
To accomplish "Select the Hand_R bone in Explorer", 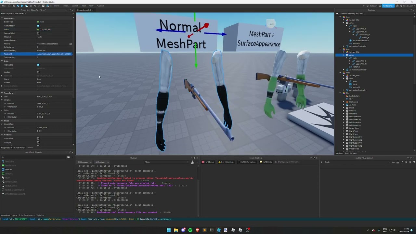I will click(366, 37).
